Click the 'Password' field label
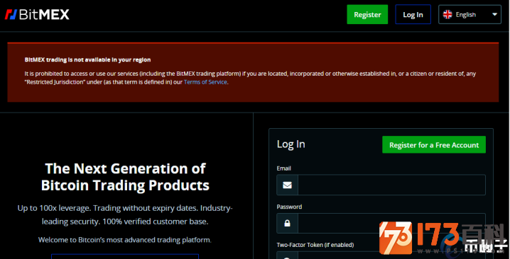 289,207
